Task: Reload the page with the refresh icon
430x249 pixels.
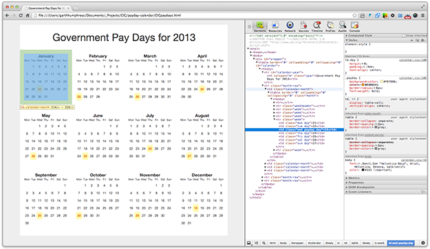Action: [x=21, y=15]
